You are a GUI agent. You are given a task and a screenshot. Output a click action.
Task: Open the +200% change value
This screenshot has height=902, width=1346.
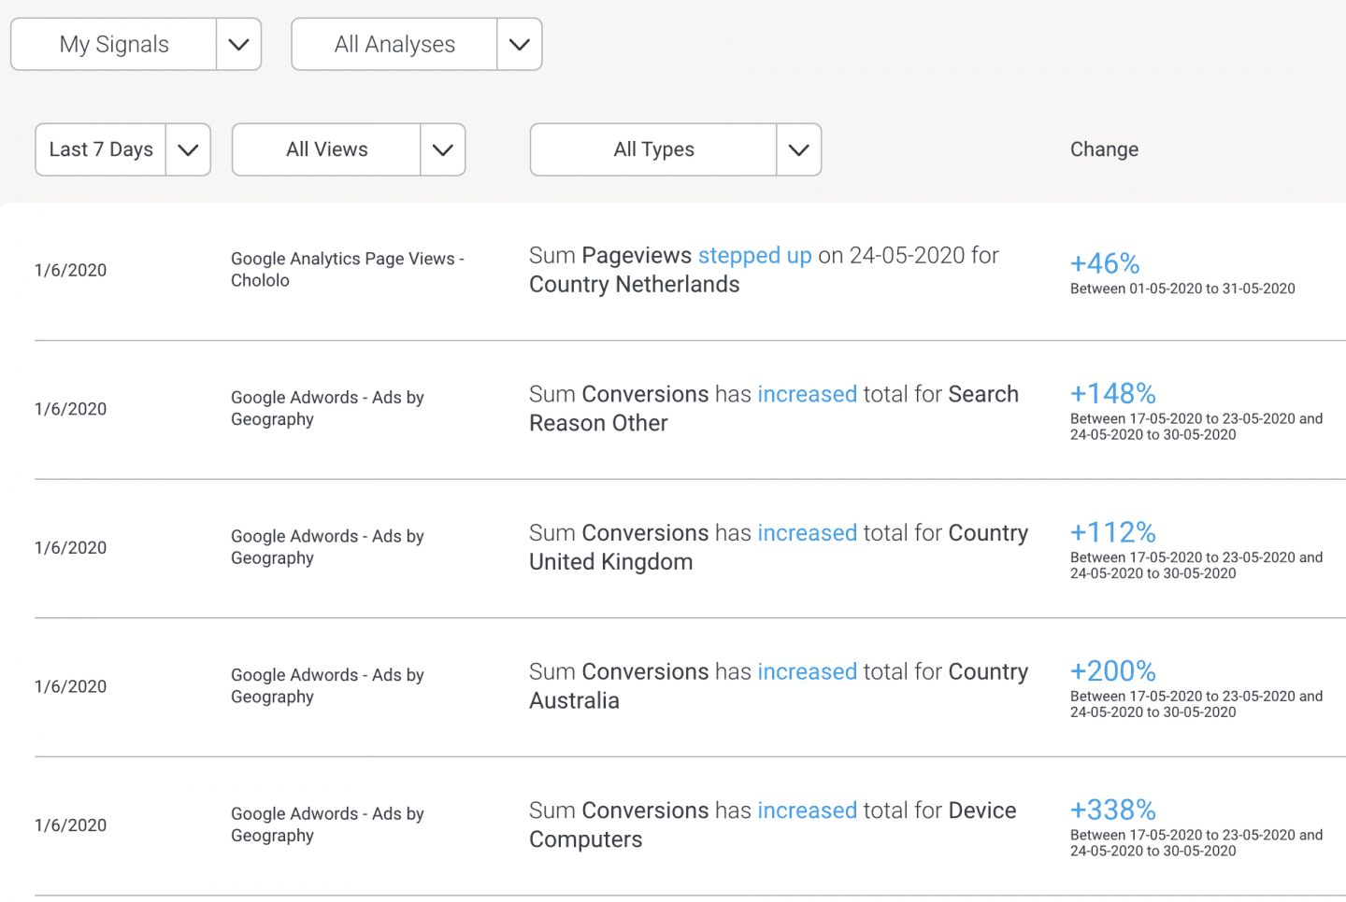pos(1112,671)
